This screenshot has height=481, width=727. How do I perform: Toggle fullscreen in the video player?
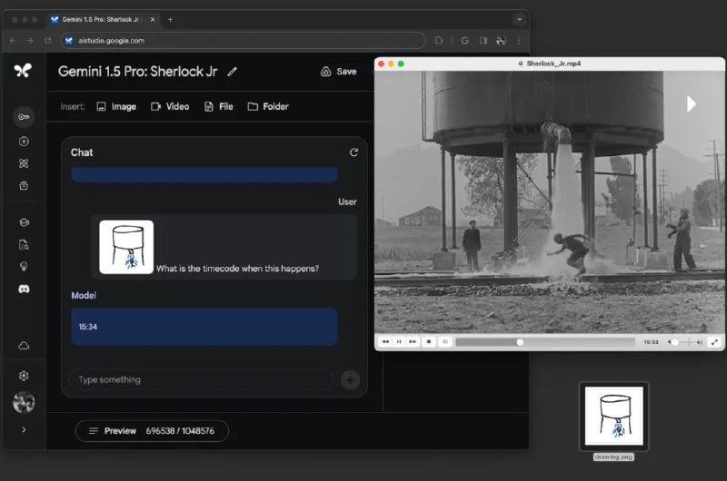714,342
